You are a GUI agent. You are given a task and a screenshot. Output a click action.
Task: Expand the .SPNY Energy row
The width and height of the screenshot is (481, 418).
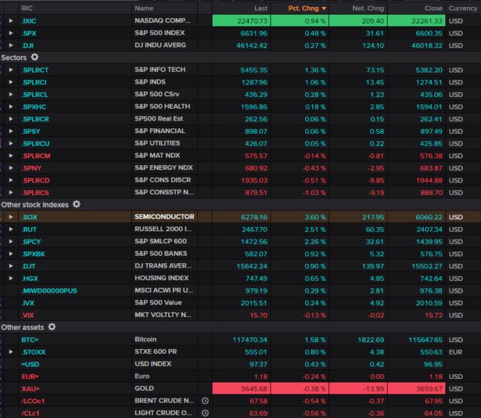(x=10, y=168)
